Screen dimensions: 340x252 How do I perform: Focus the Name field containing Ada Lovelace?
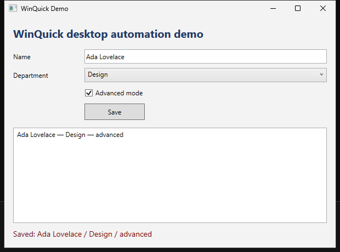205,56
